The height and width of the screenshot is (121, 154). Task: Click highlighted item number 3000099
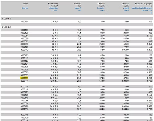24,78
